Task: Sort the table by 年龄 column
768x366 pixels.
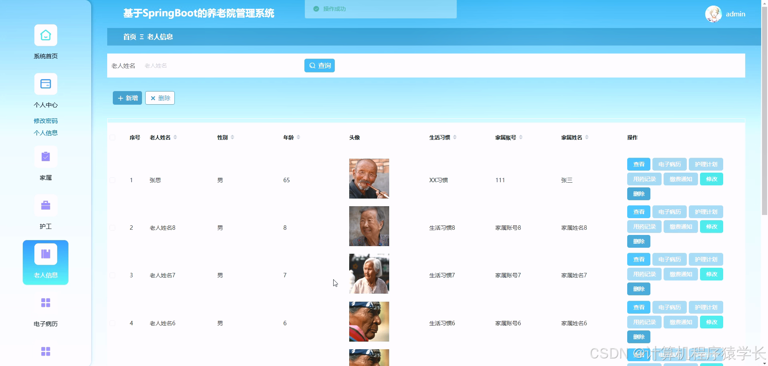Action: click(299, 137)
